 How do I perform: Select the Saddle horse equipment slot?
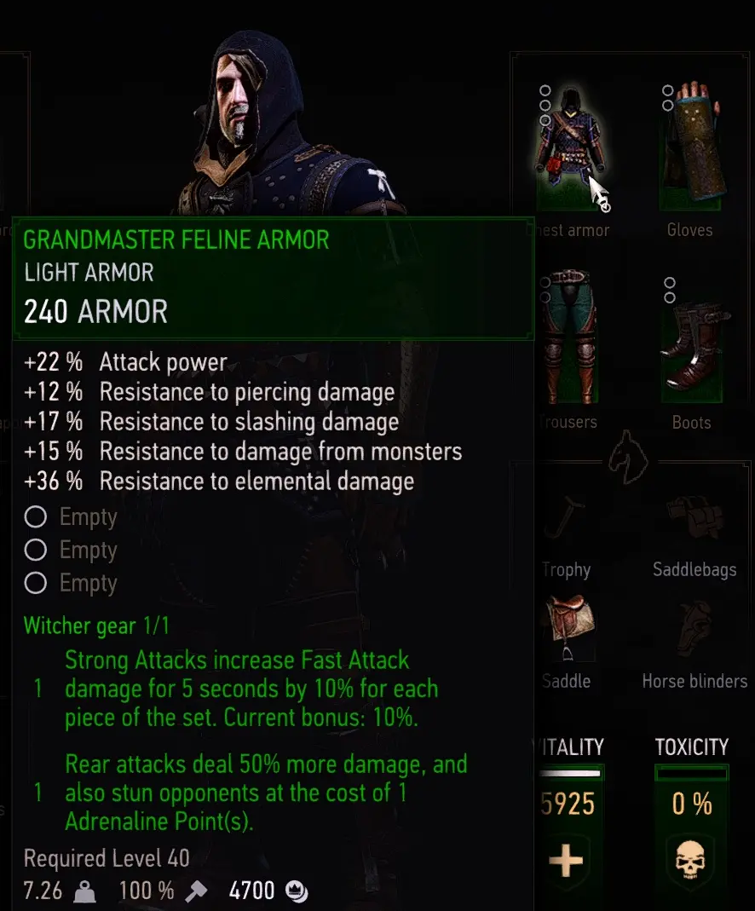tap(568, 627)
